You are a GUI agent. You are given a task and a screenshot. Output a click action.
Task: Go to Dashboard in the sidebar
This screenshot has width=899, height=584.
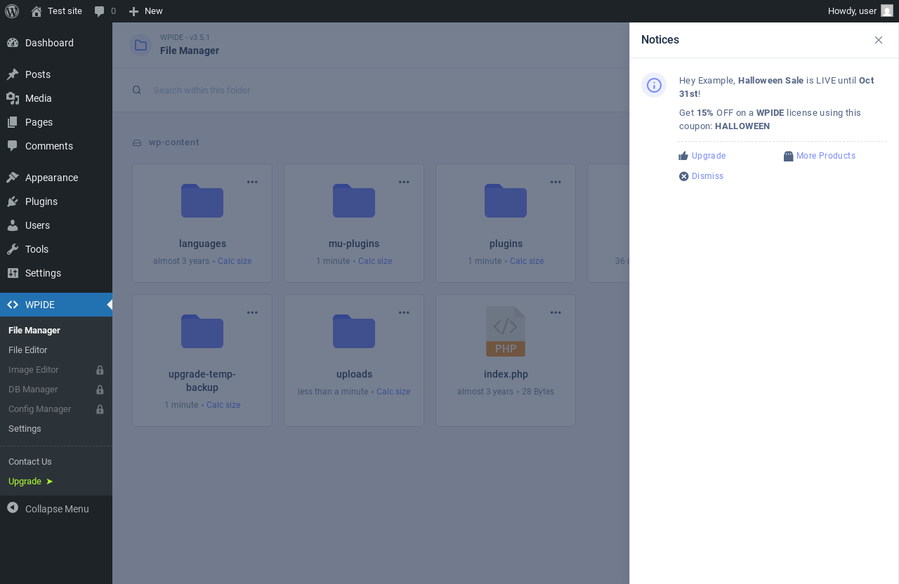click(x=56, y=43)
